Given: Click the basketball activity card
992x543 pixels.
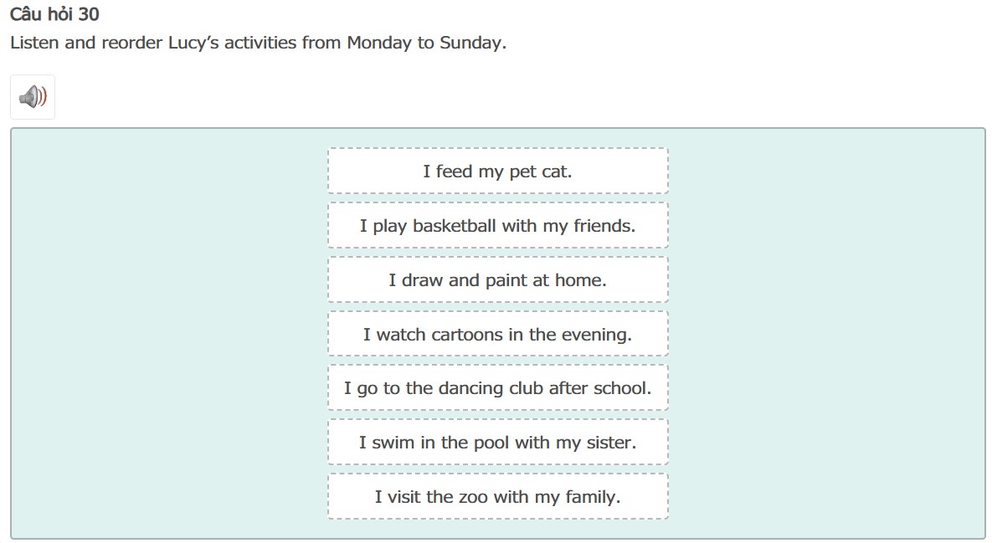Looking at the screenshot, I should (x=497, y=226).
